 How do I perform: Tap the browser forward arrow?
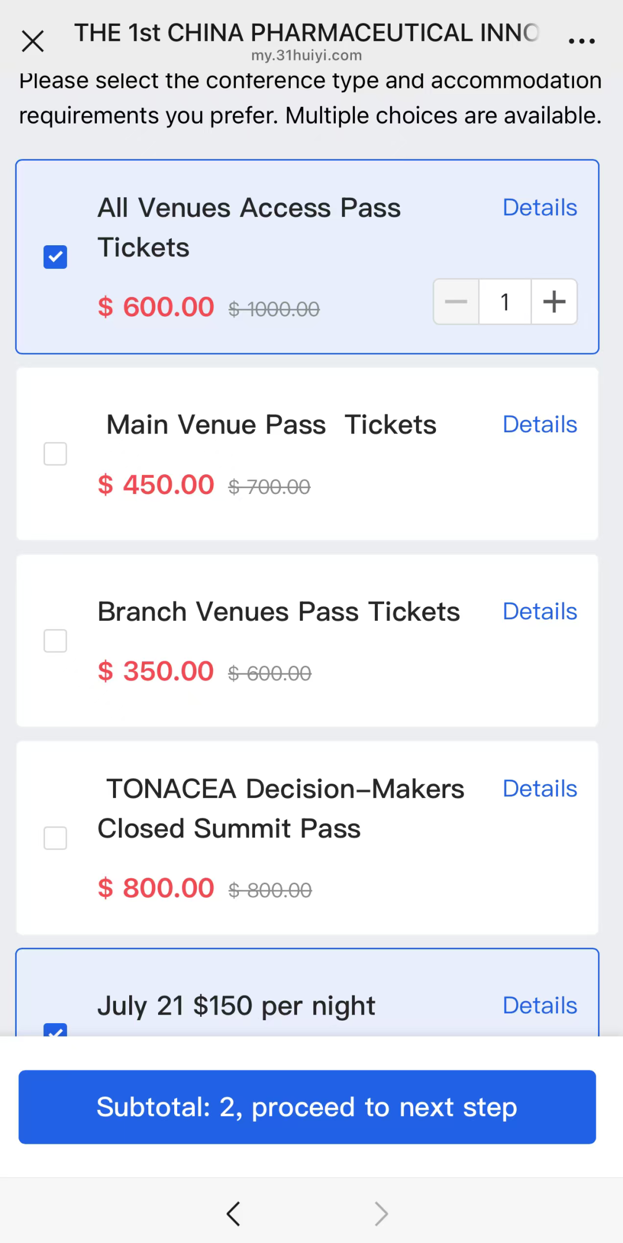click(x=381, y=1214)
